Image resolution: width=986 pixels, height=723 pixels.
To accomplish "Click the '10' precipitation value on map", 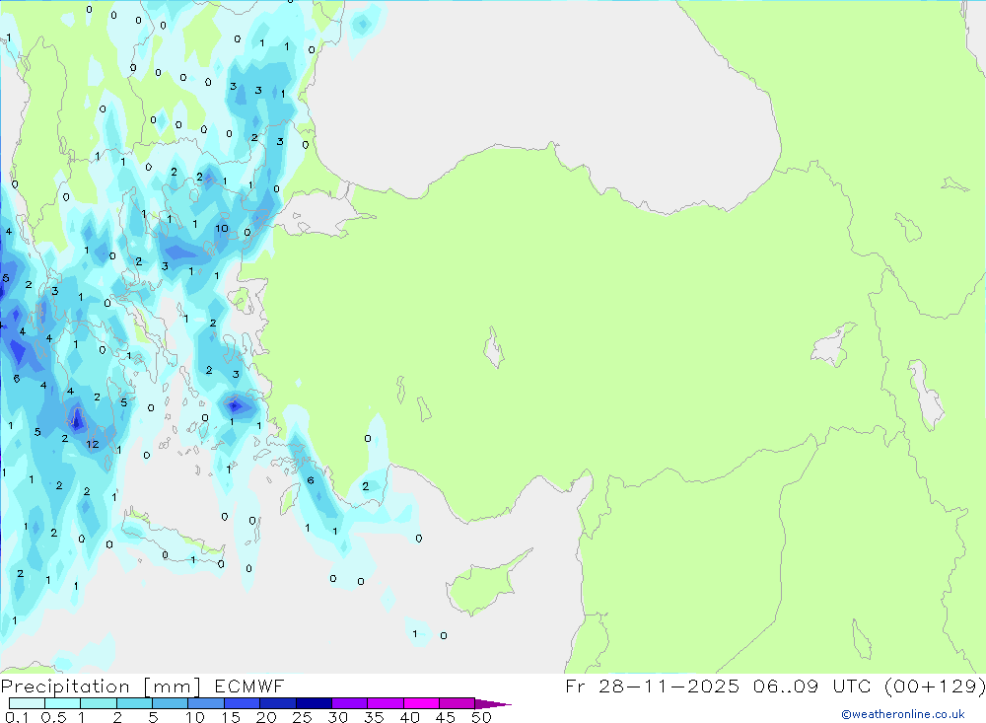I will [222, 229].
